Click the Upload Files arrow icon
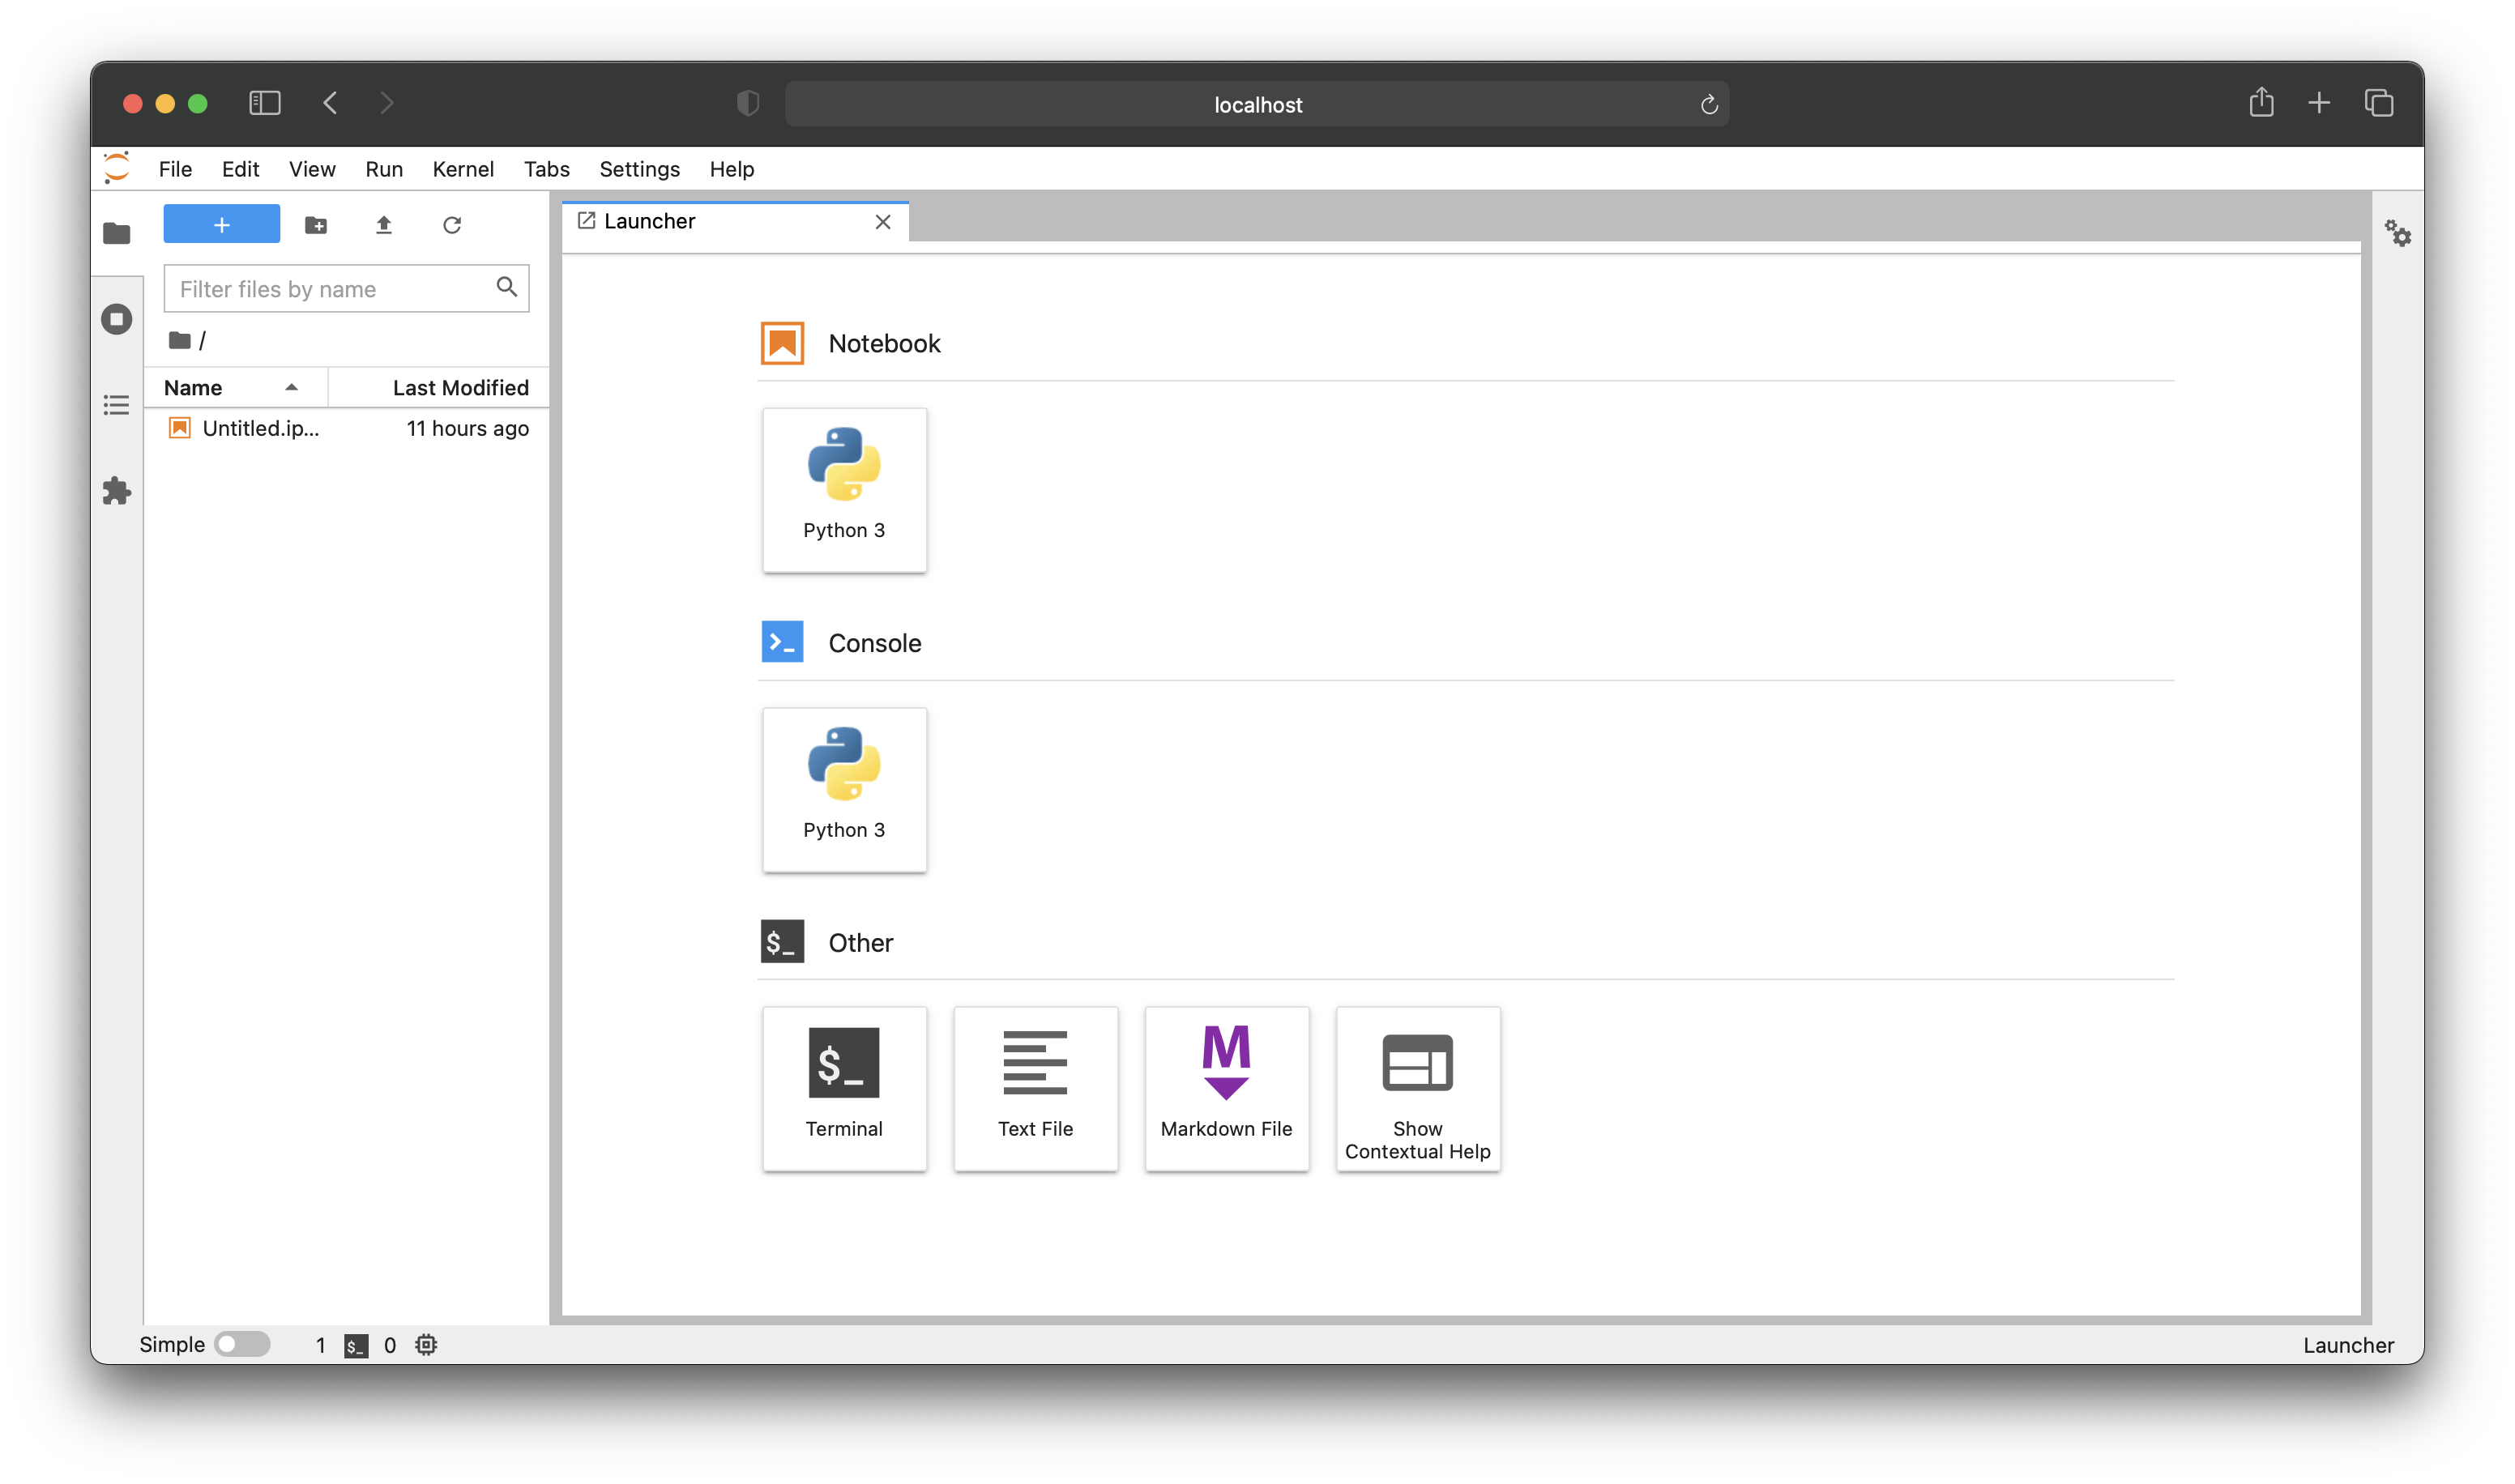The height and width of the screenshot is (1484, 2515). click(384, 225)
